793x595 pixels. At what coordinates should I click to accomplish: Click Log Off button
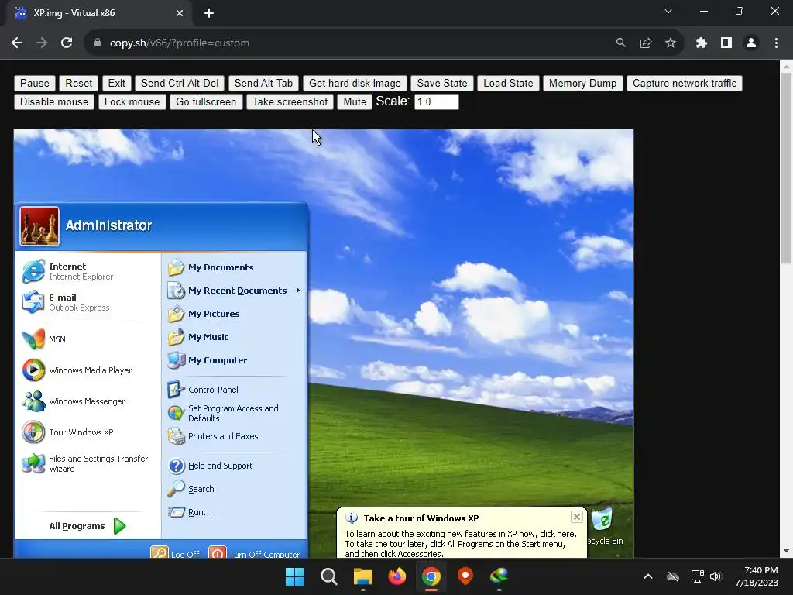[x=175, y=553]
